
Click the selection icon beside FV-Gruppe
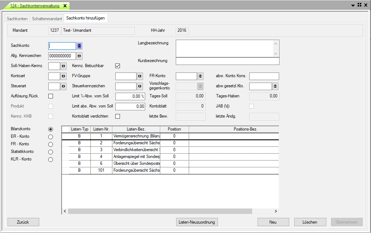140,76
